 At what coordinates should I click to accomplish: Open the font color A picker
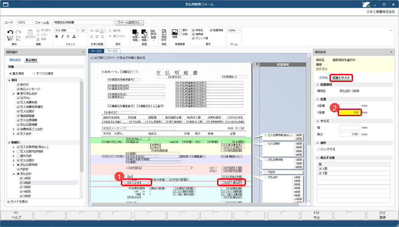tap(74, 36)
